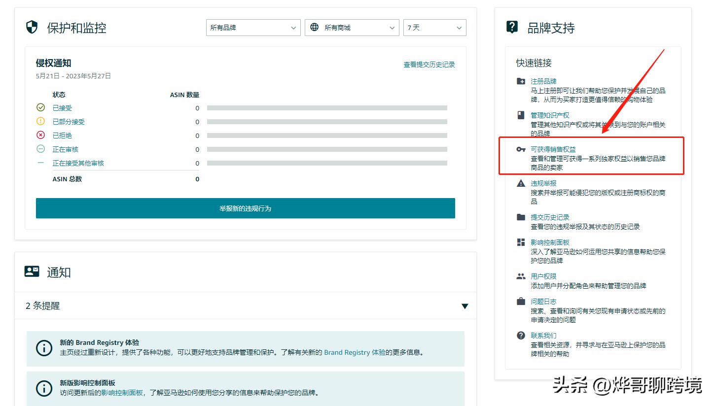Click the briefcase icon beside 问题日志
Viewport: 714px width, 406px height.
tap(520, 301)
